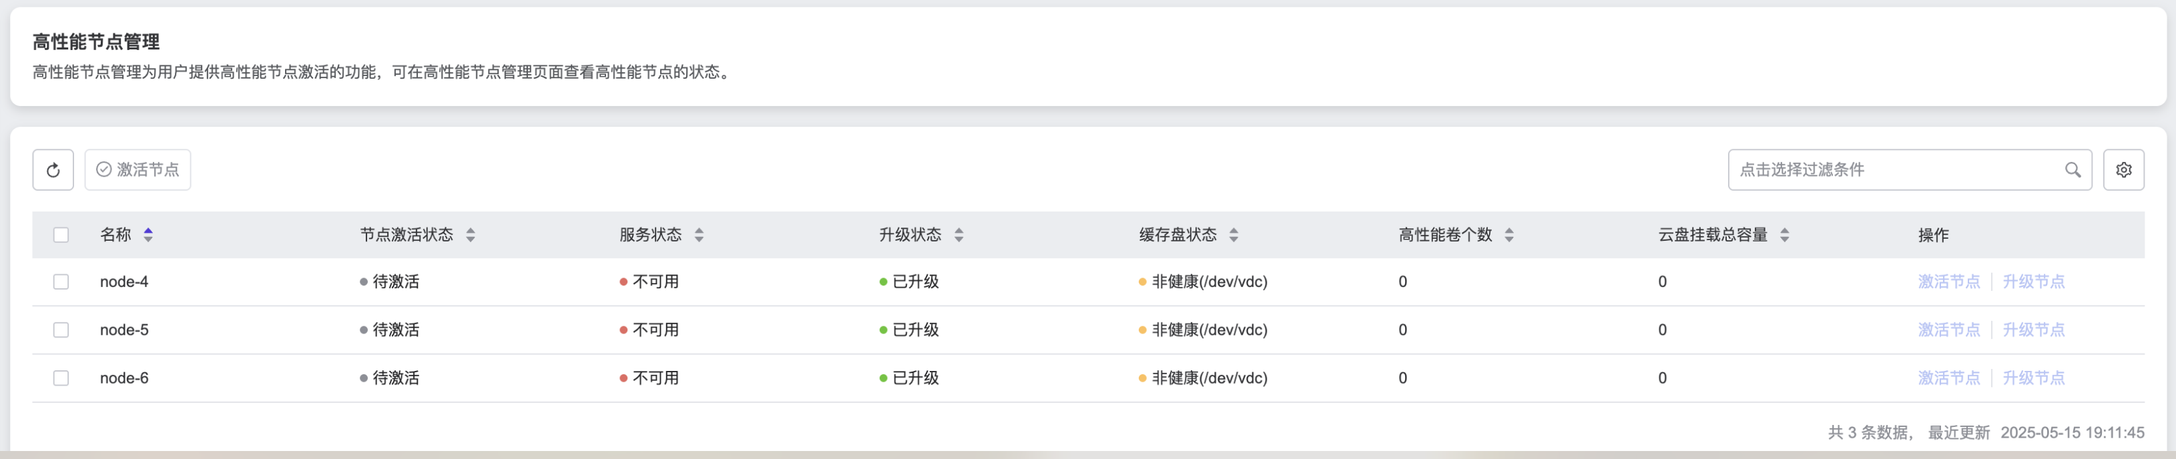Sort by 服务状态 column arrows

700,235
